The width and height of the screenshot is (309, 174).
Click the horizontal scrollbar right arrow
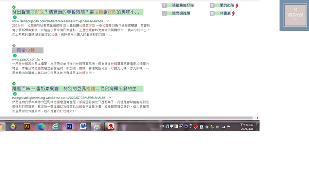[258, 118]
